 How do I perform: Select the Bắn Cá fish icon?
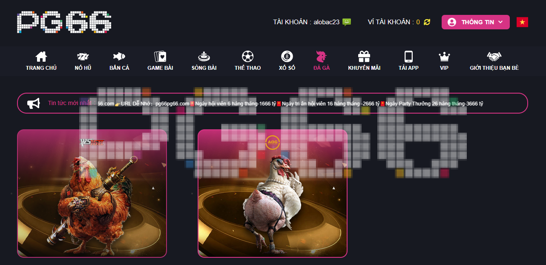tap(119, 57)
